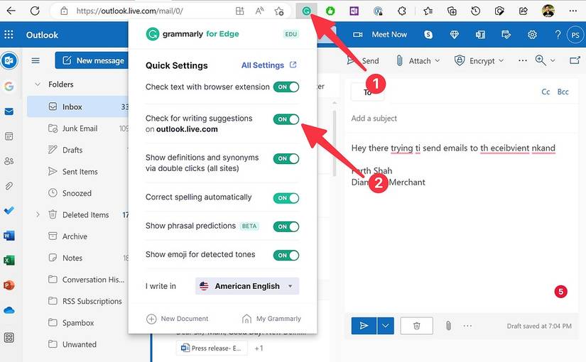The height and width of the screenshot is (362, 586).
Task: Open the Drafts folder
Action: coord(72,150)
